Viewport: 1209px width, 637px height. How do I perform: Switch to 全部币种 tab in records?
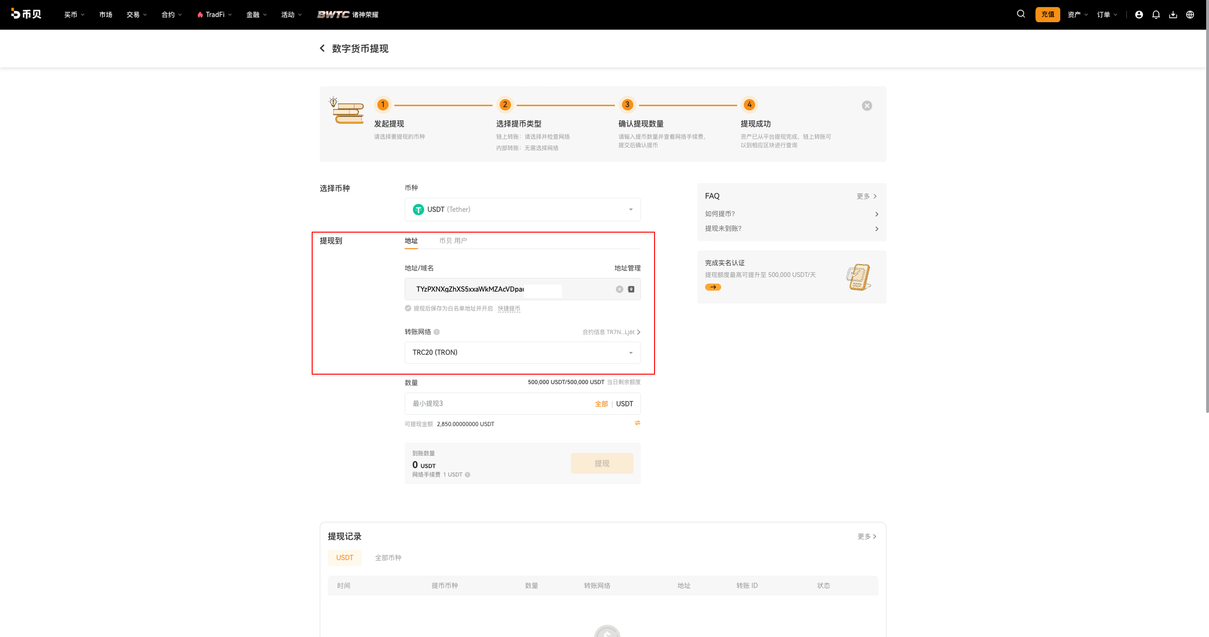point(388,558)
